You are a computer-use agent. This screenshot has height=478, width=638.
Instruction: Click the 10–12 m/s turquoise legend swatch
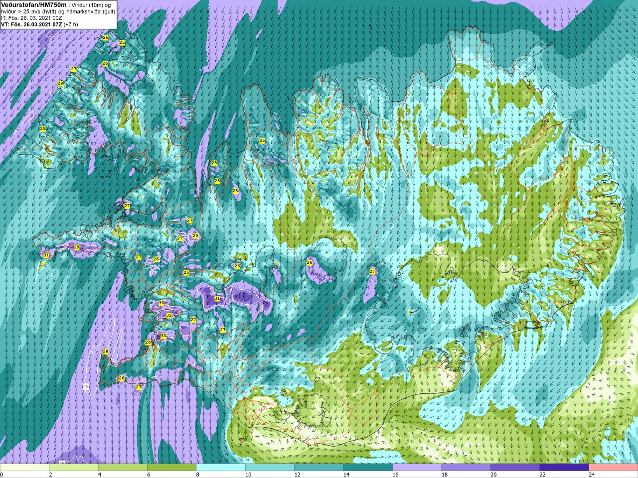click(x=270, y=468)
